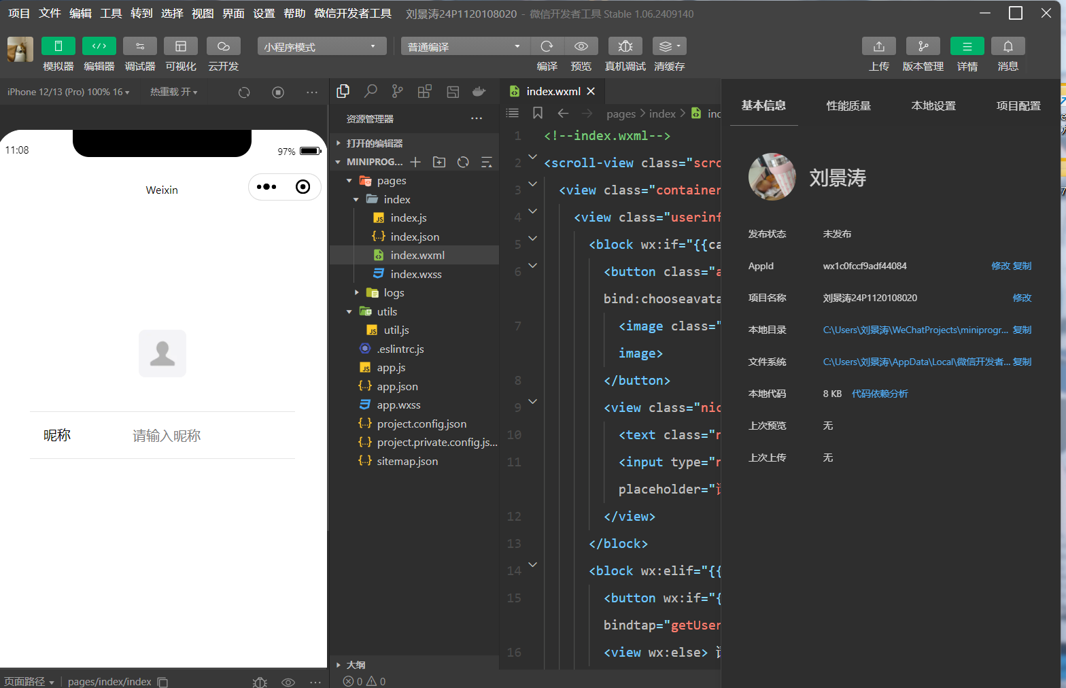Refresh the file explorer tree
The height and width of the screenshot is (688, 1066).
point(463,162)
